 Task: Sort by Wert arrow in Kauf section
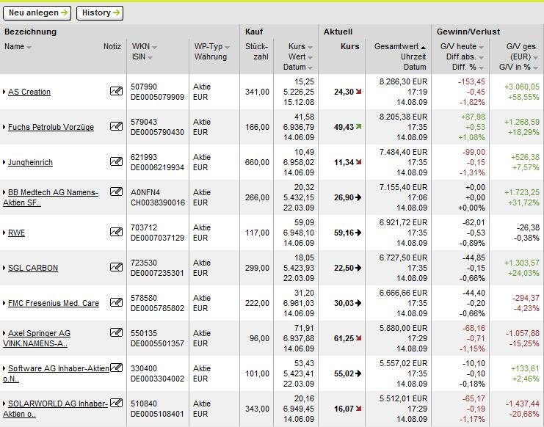310,58
